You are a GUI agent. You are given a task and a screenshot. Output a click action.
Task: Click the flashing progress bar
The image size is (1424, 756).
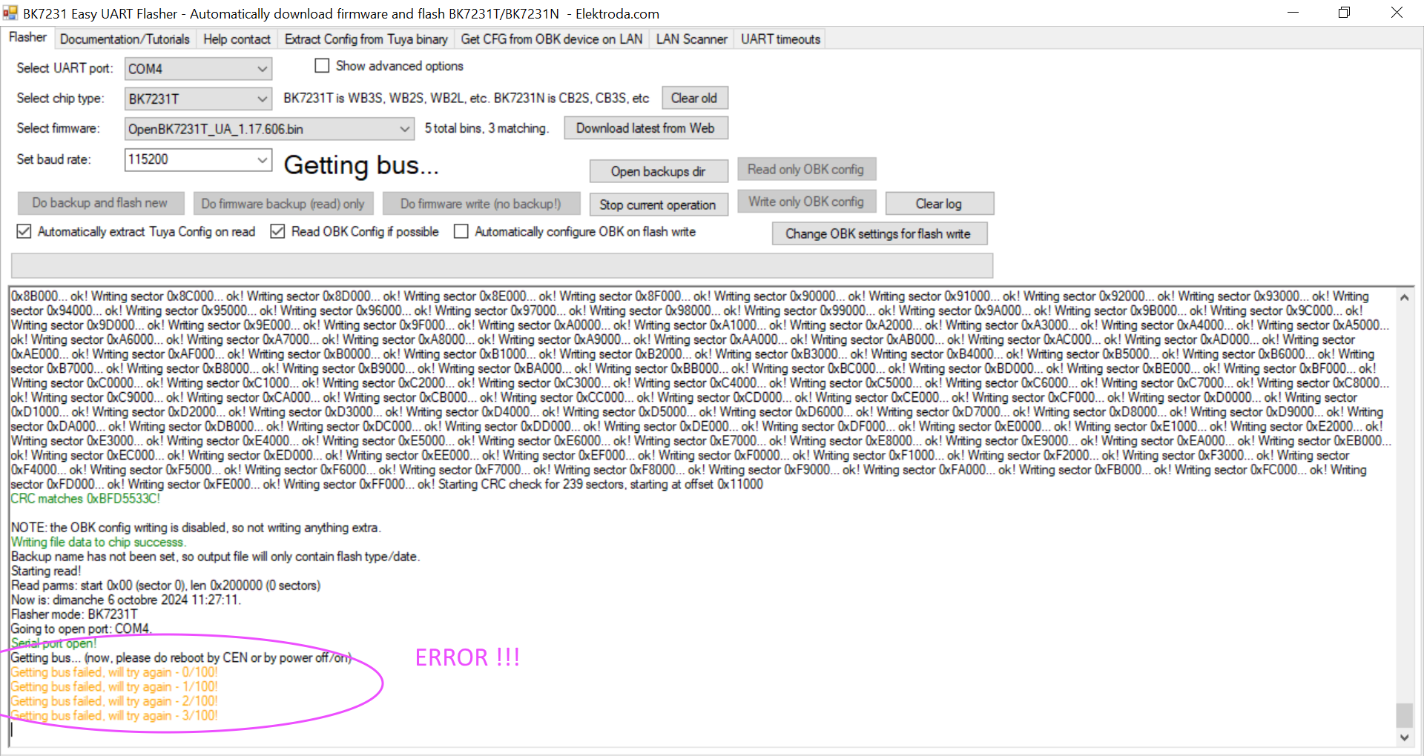(x=501, y=265)
